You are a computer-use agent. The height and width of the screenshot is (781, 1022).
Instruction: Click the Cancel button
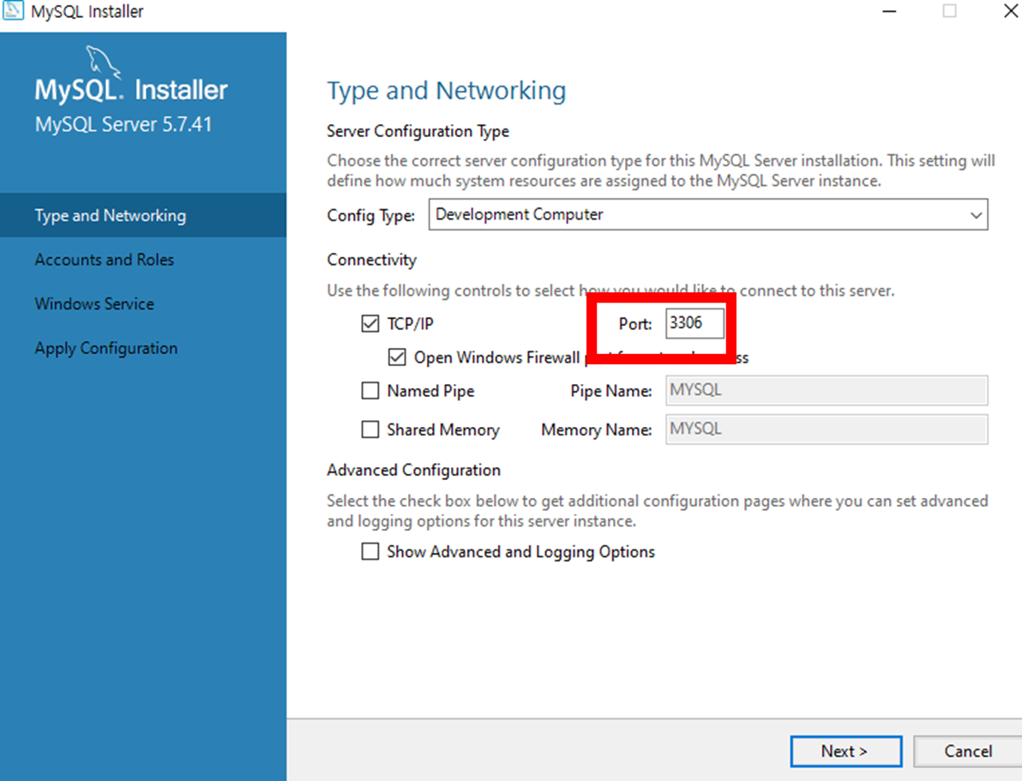(968, 751)
